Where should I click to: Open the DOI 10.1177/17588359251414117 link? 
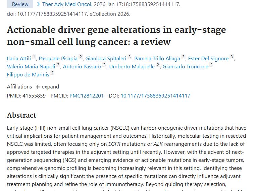coord(155,96)
